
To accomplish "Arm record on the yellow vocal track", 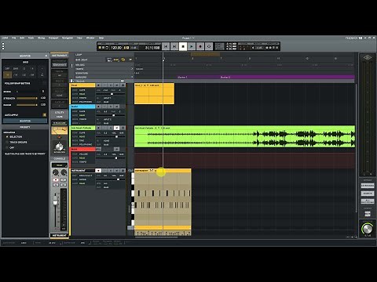I will [98, 85].
